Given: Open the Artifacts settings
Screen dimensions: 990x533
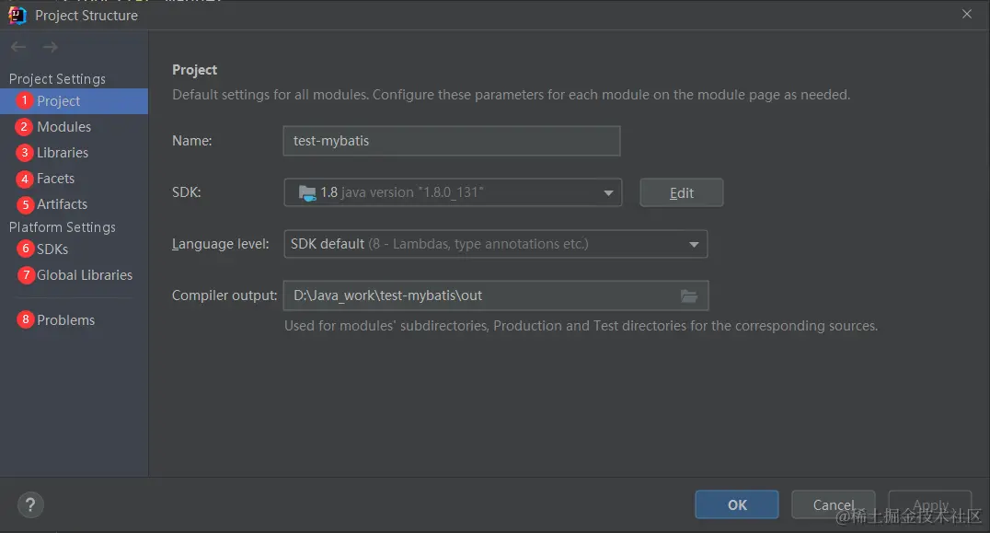Looking at the screenshot, I should pyautogui.click(x=62, y=204).
